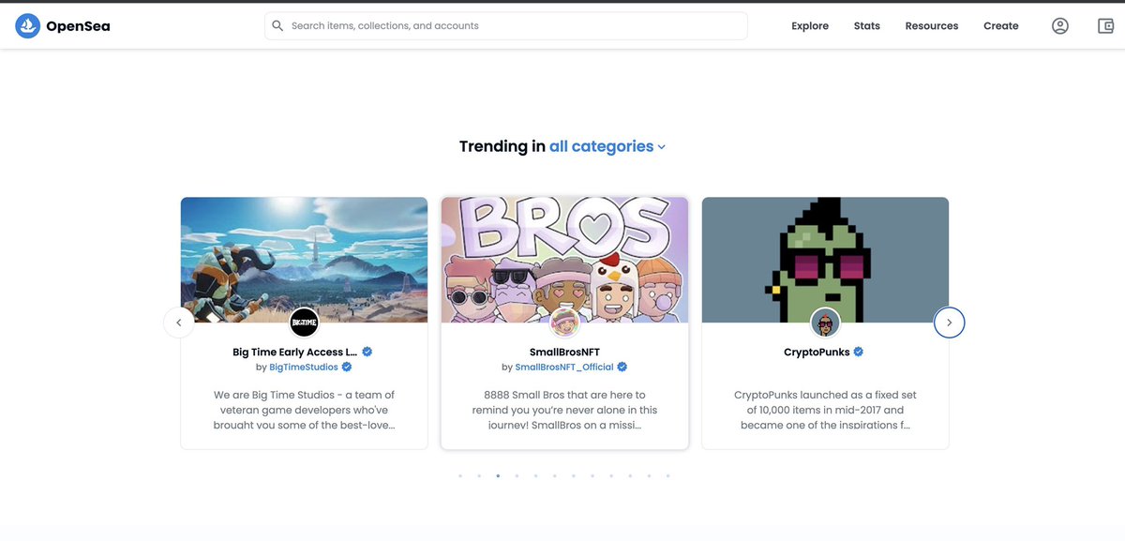This screenshot has width=1125, height=541.
Task: Click the black Big Time collection avatar
Action: [304, 323]
